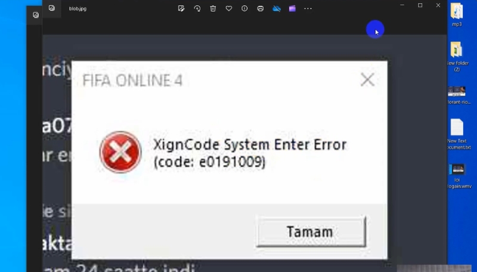The image size is (477, 272).
Task: Open the Edit image tool in Photos
Action: click(181, 8)
